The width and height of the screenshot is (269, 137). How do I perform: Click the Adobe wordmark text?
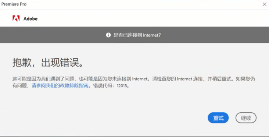point(31,18)
